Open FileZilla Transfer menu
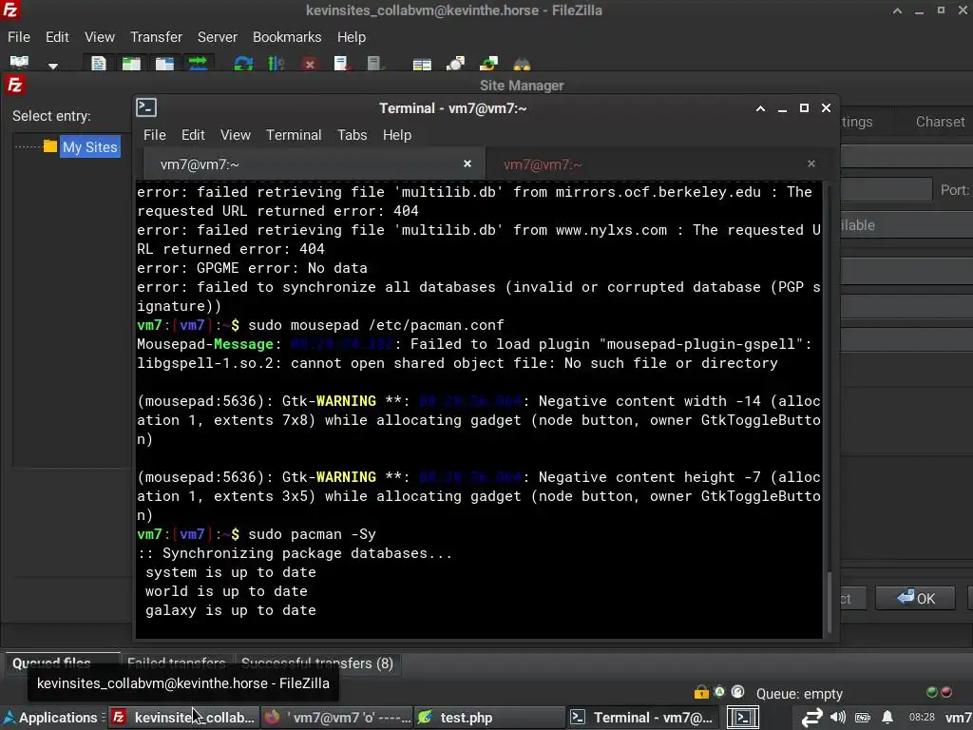Viewport: 973px width, 730px height. coord(157,37)
